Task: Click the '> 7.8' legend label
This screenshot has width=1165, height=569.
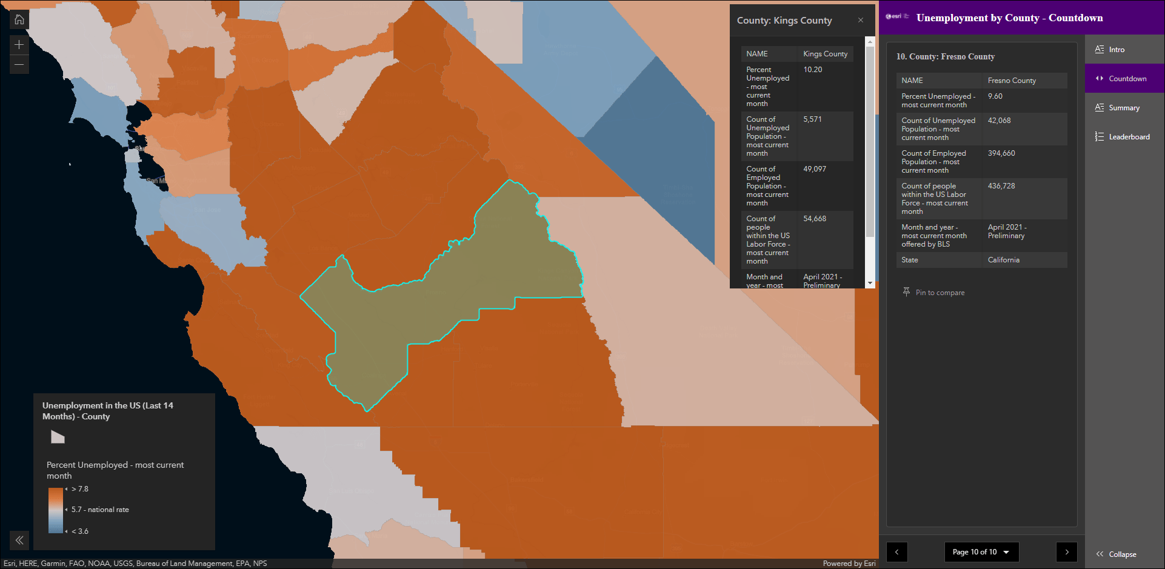Action: coord(80,489)
